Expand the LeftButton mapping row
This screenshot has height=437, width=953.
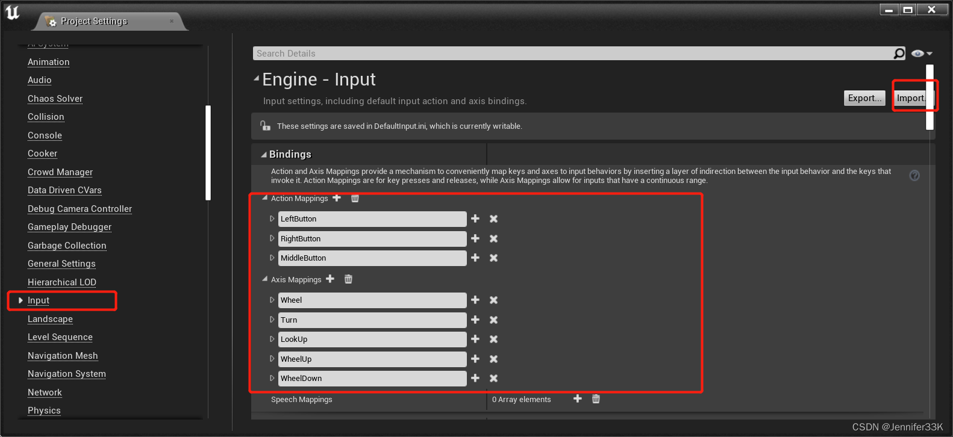point(272,218)
